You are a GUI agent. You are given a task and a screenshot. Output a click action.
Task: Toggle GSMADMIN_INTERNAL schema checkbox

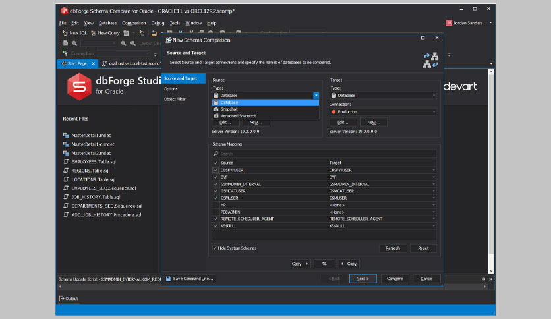pyautogui.click(x=216, y=184)
